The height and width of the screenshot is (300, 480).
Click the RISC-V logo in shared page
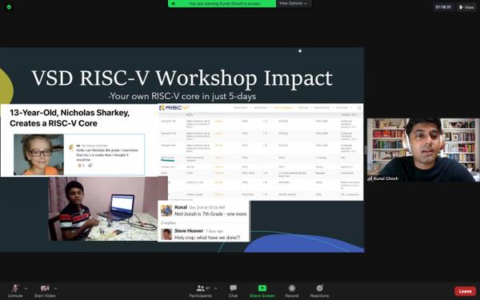174,107
